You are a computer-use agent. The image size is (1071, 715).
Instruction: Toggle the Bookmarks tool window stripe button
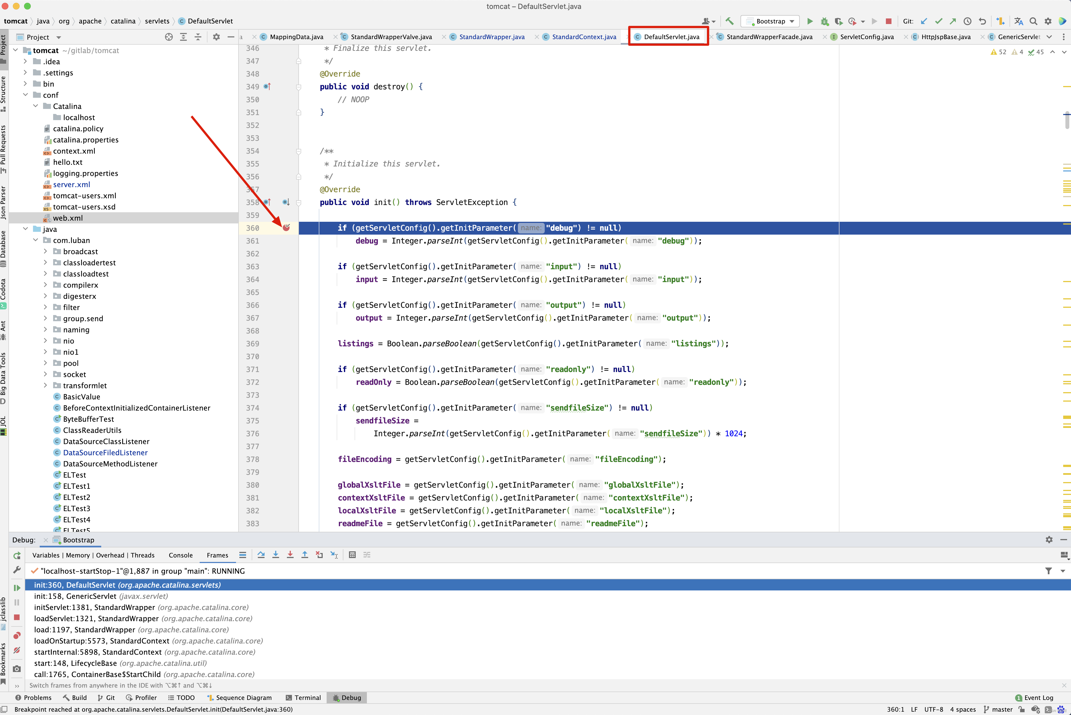coord(4,664)
